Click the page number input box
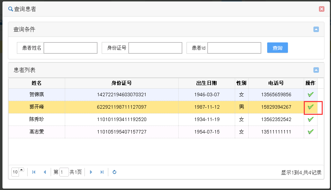 point(64,172)
